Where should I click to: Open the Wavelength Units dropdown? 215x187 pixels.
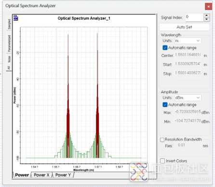click(x=188, y=41)
